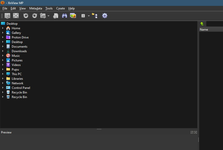Click the horizontal splitter handle above Preview

(x=99, y=129)
